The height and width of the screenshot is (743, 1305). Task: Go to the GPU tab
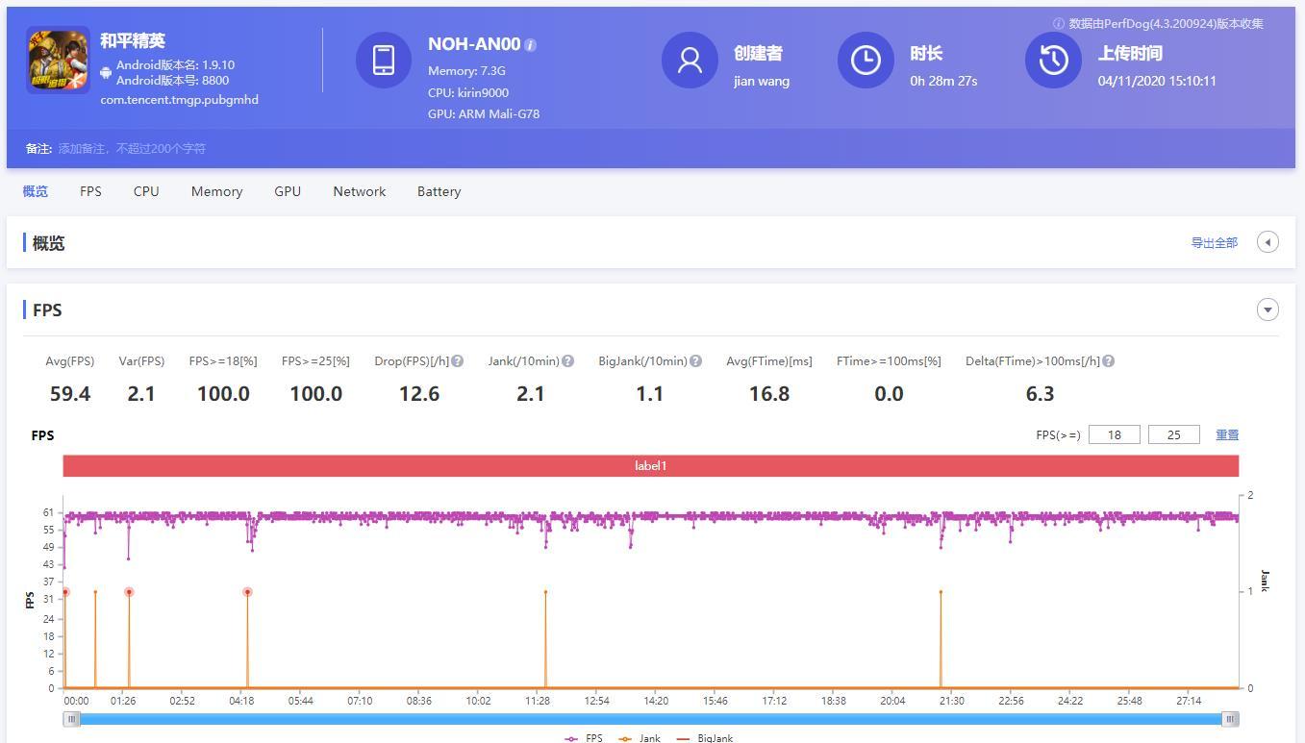(288, 191)
